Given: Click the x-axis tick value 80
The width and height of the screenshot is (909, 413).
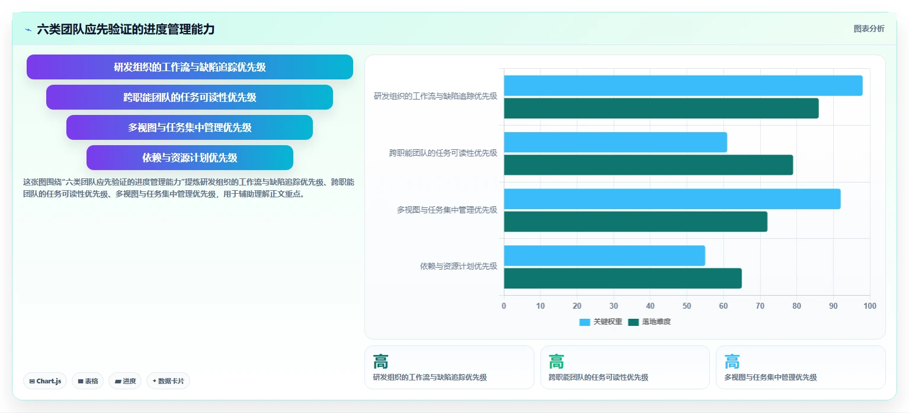Looking at the screenshot, I should 796,306.
